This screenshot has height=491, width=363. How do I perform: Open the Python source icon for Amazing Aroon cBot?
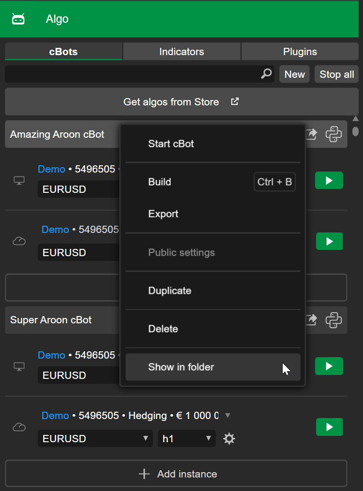333,134
